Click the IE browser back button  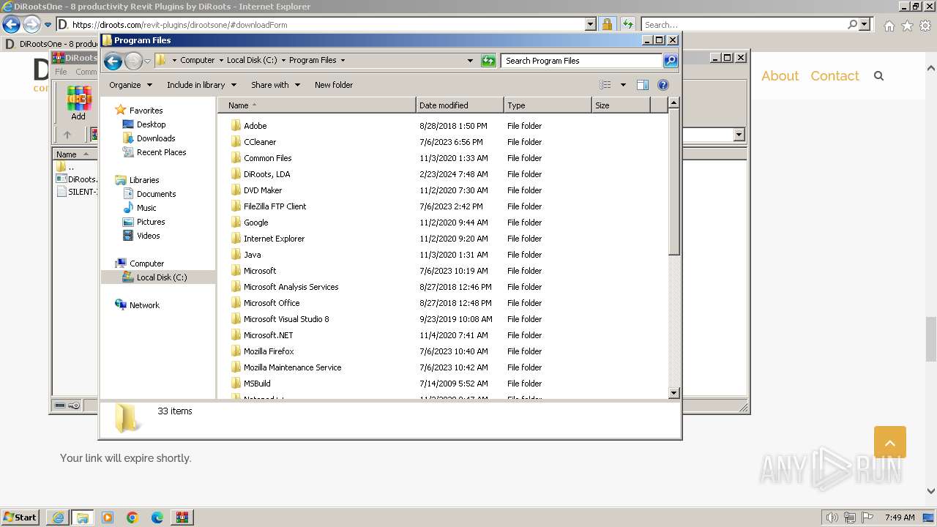[11, 24]
